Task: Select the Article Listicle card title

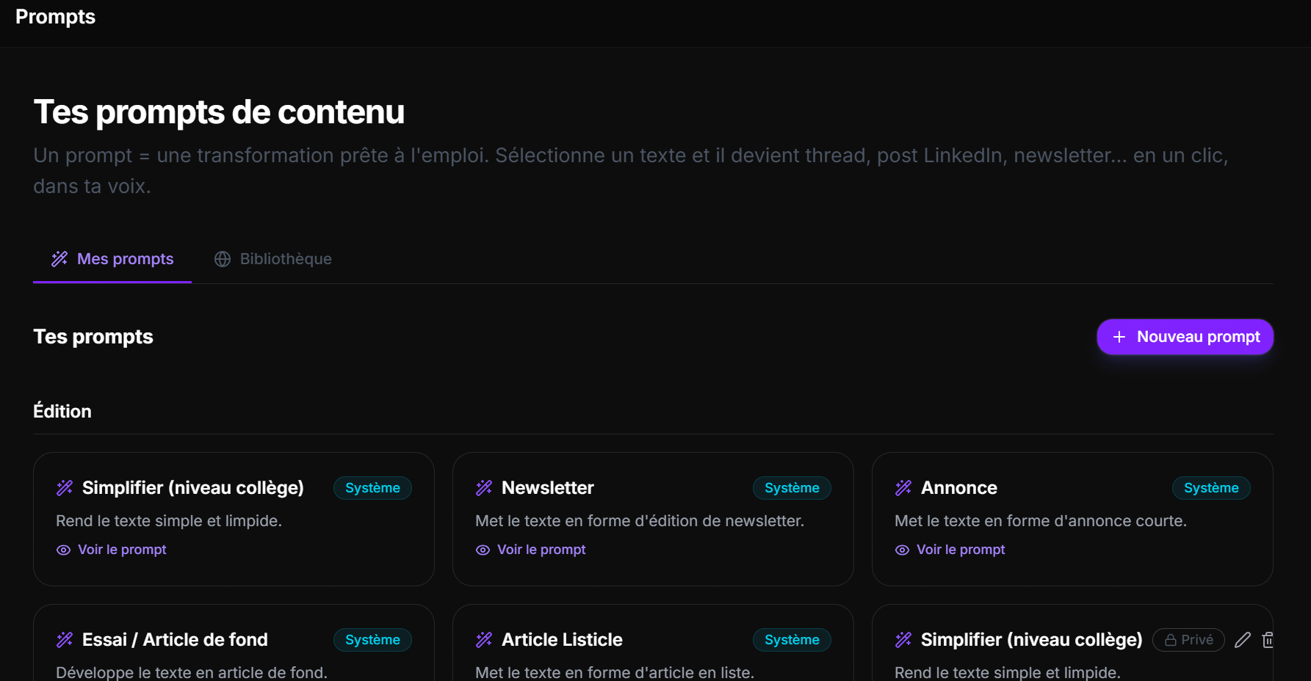Action: pyautogui.click(x=562, y=640)
